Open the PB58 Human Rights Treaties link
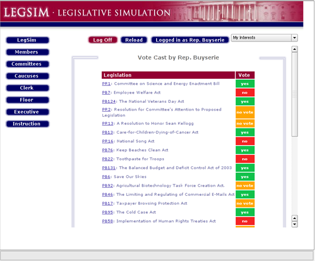 [107, 221]
